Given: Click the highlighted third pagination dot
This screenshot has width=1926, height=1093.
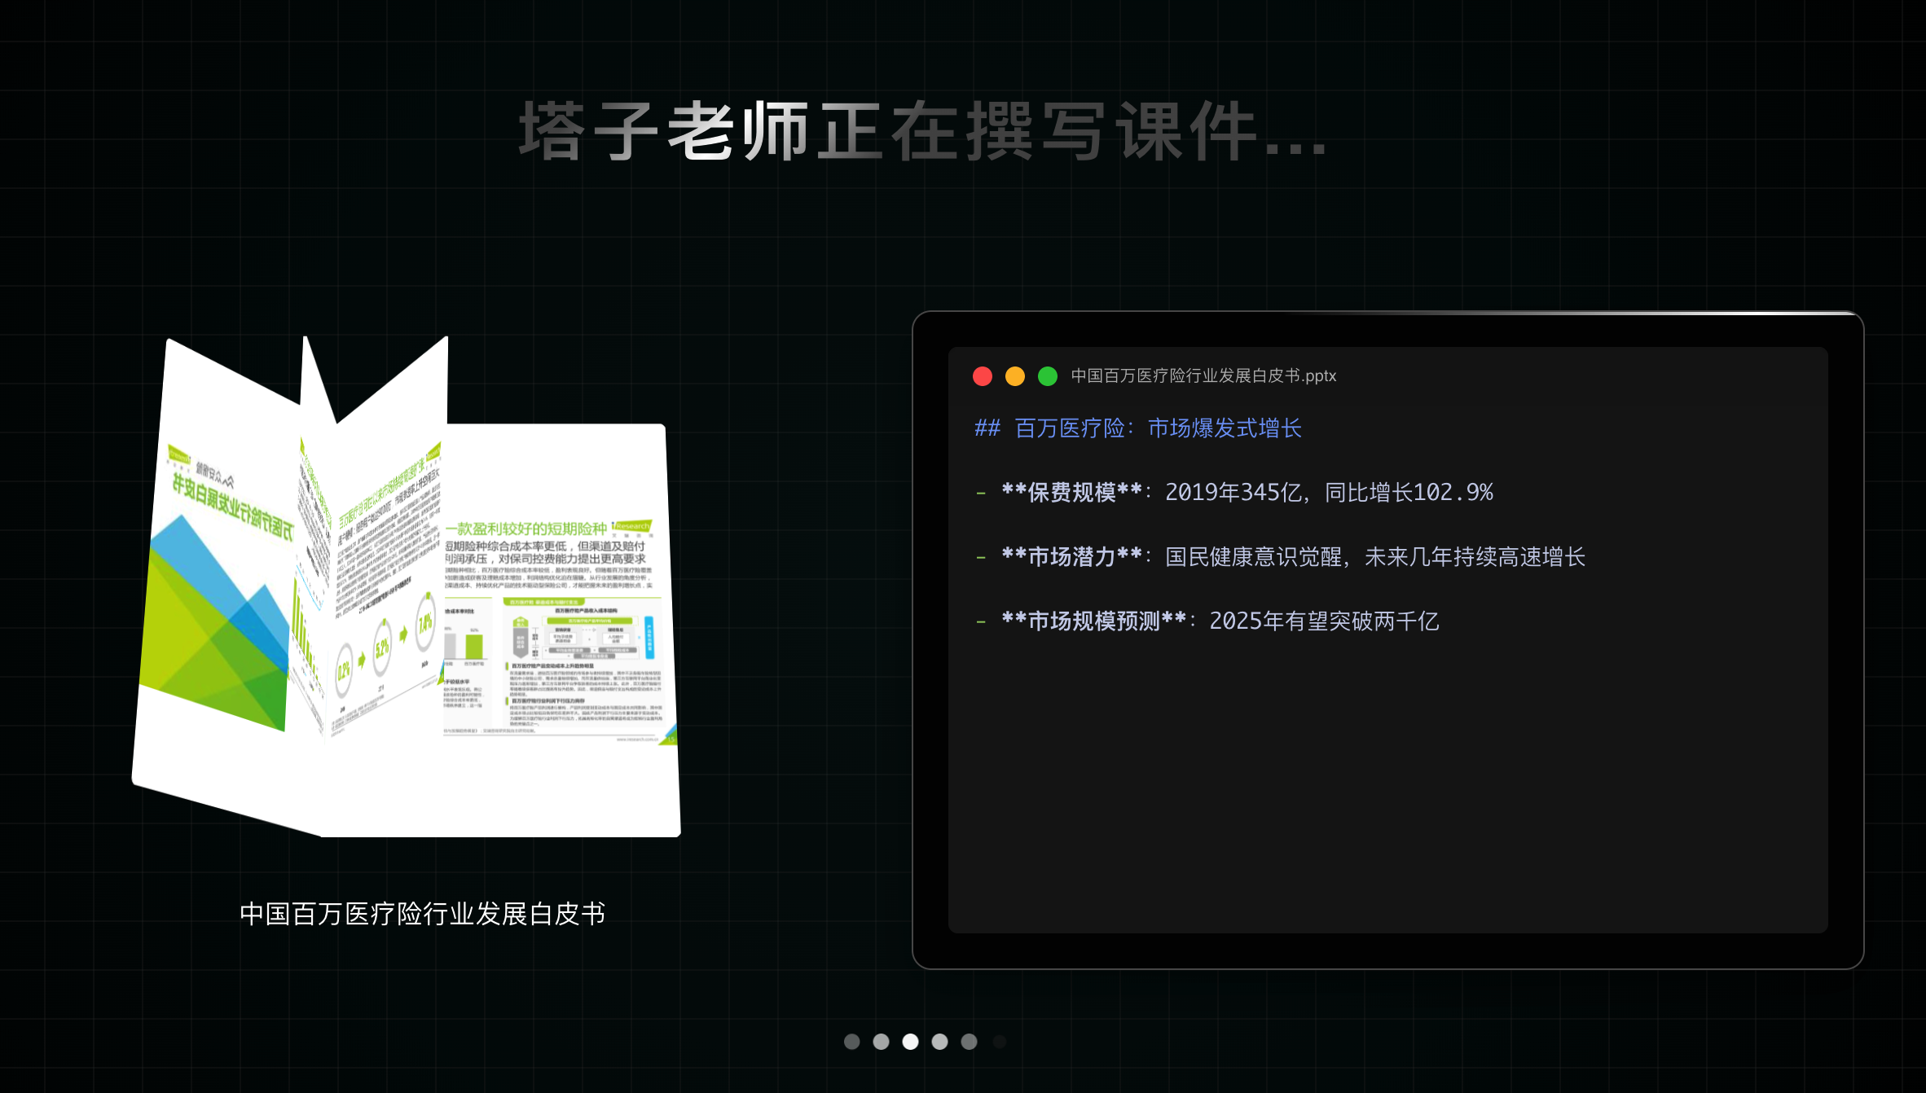Looking at the screenshot, I should click(911, 1042).
